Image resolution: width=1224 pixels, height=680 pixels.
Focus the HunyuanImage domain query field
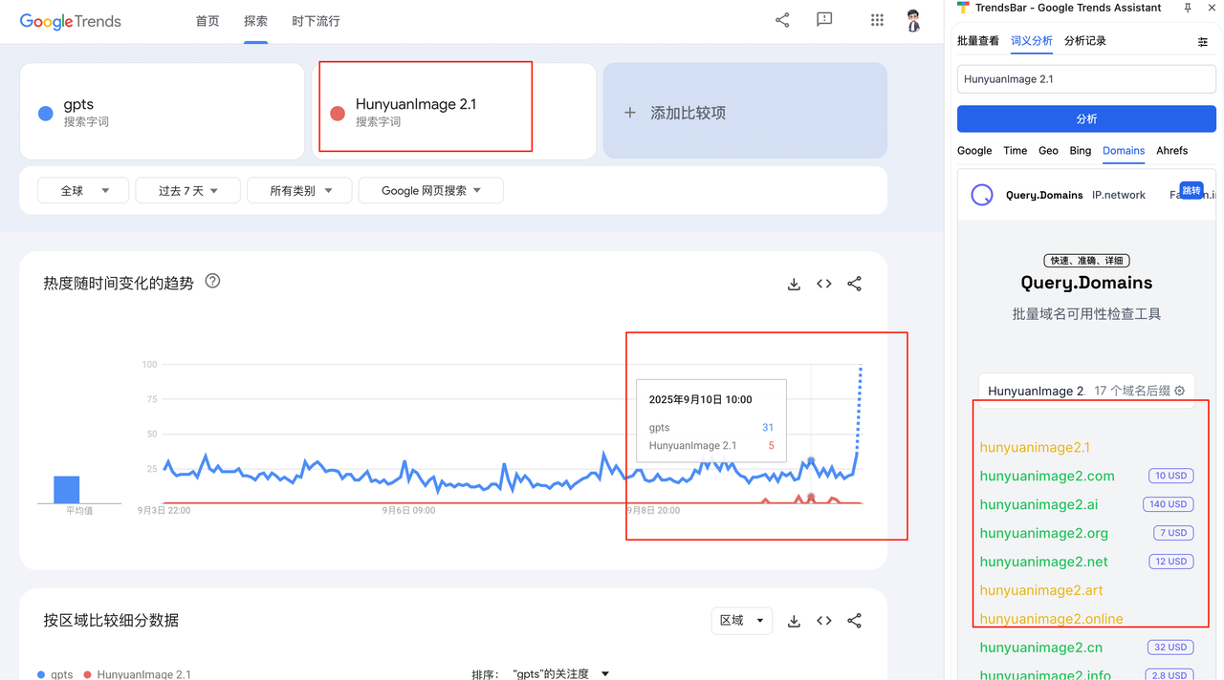[1038, 391]
